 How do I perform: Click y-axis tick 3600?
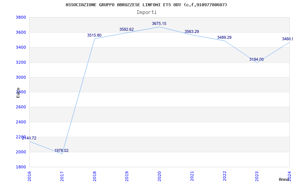click(x=20, y=33)
